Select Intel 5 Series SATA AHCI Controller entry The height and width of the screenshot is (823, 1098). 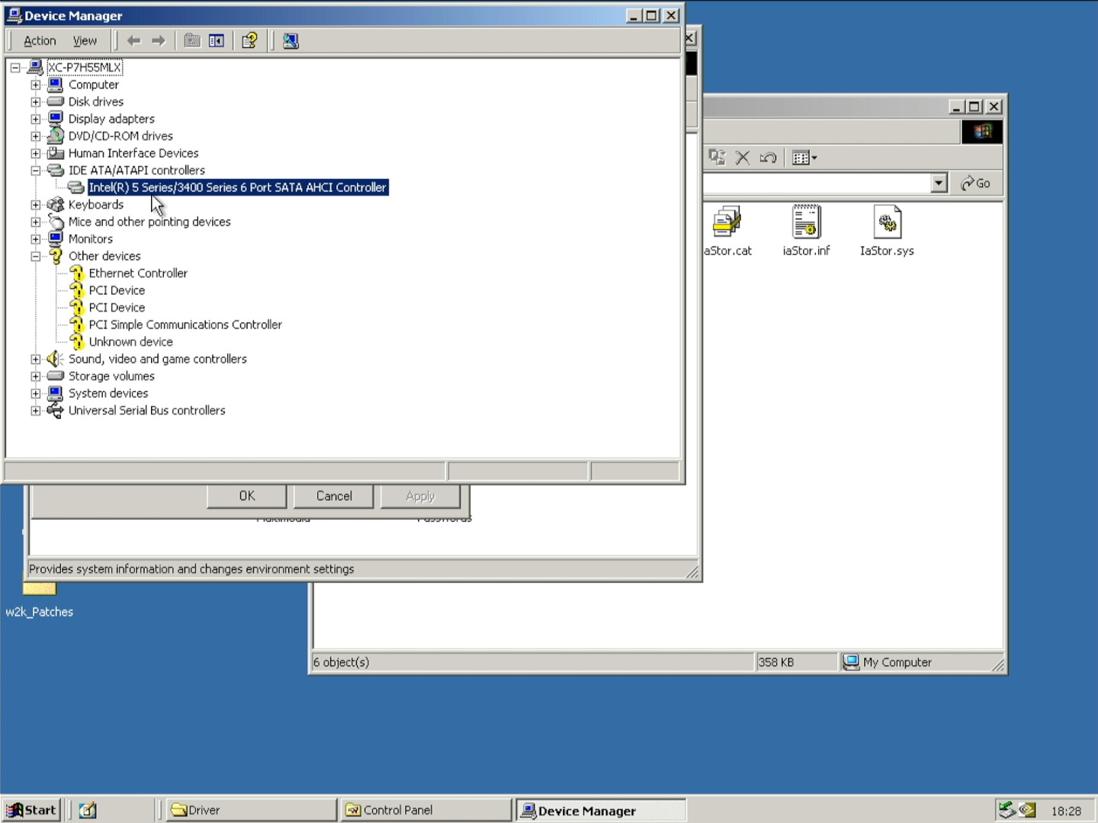pos(238,187)
